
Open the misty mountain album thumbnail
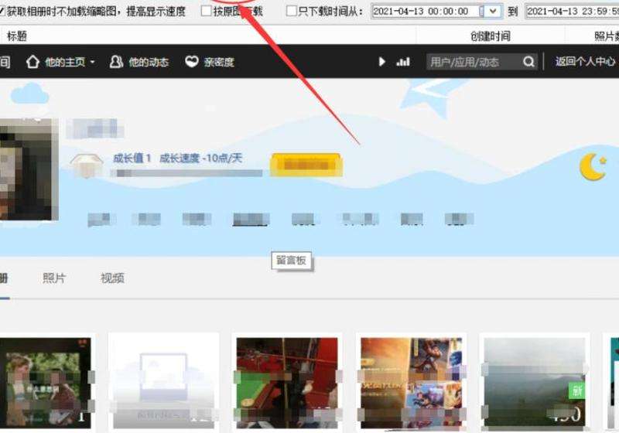[535, 383]
